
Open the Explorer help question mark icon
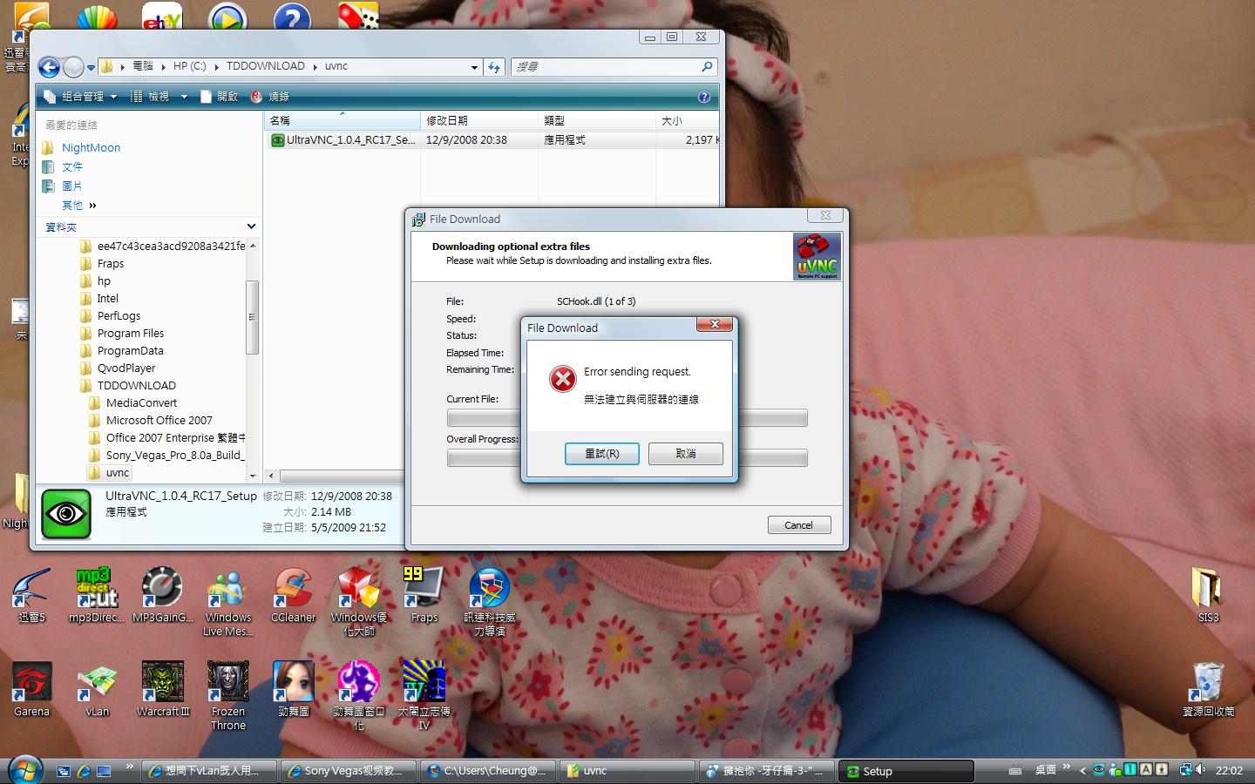pos(703,97)
